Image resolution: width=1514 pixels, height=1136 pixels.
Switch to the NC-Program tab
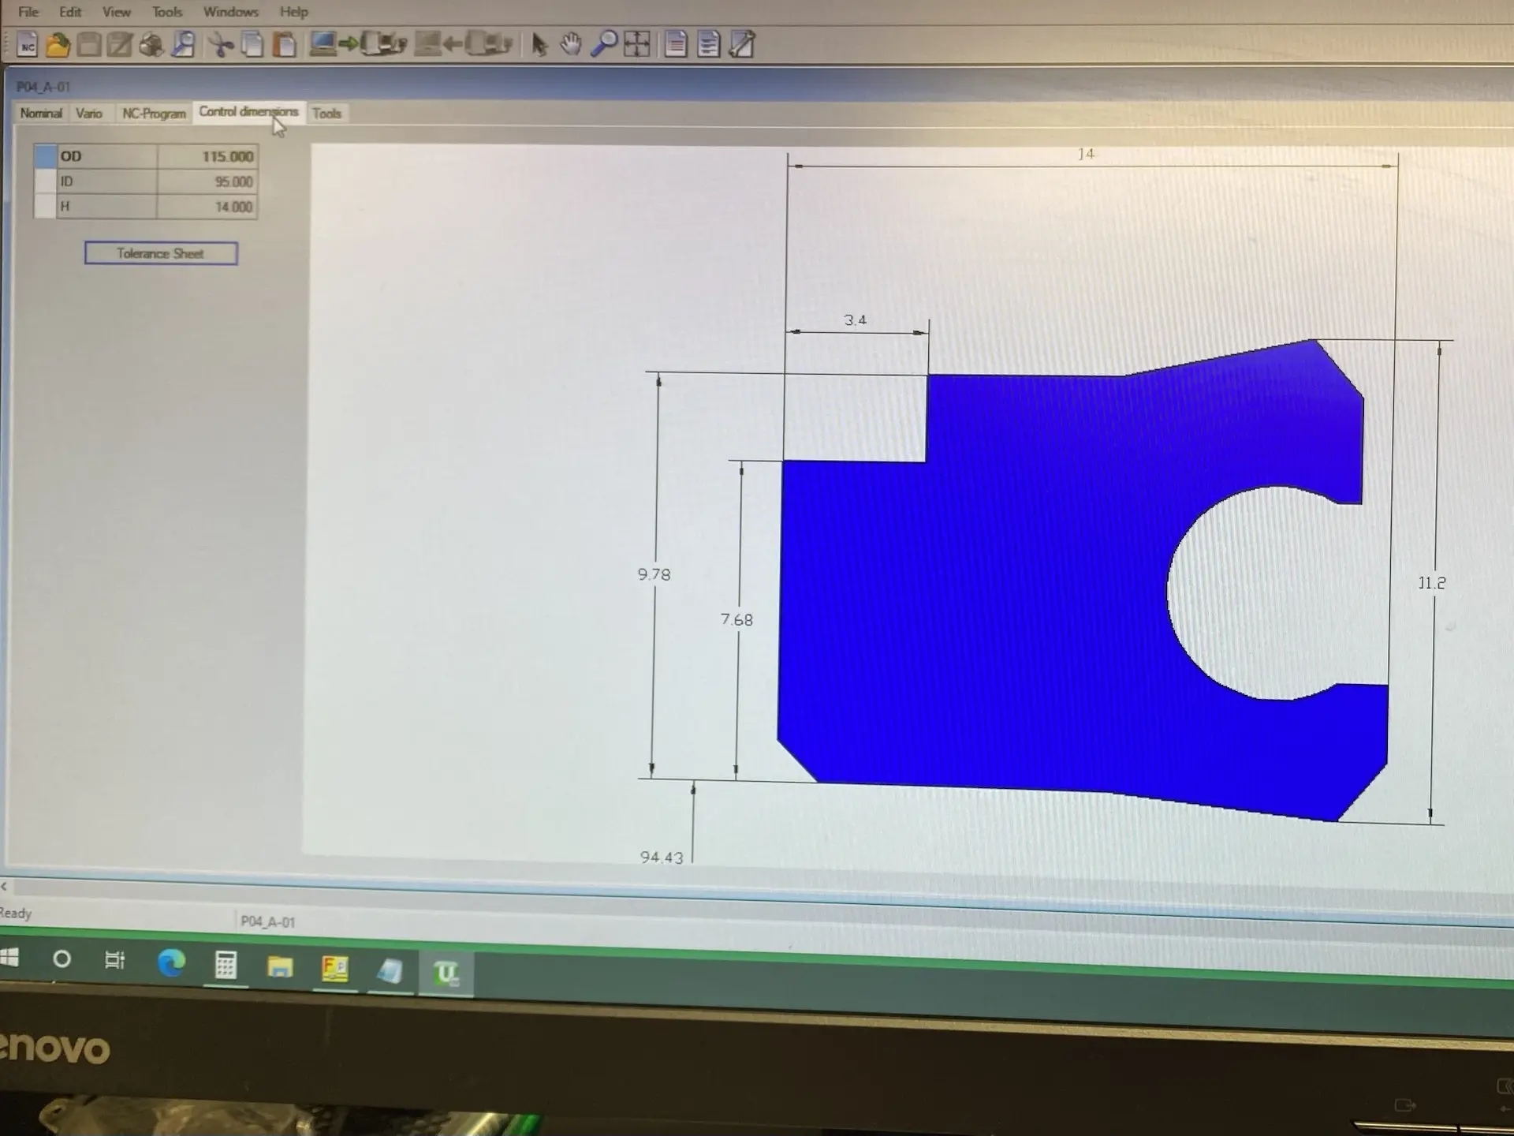154,114
